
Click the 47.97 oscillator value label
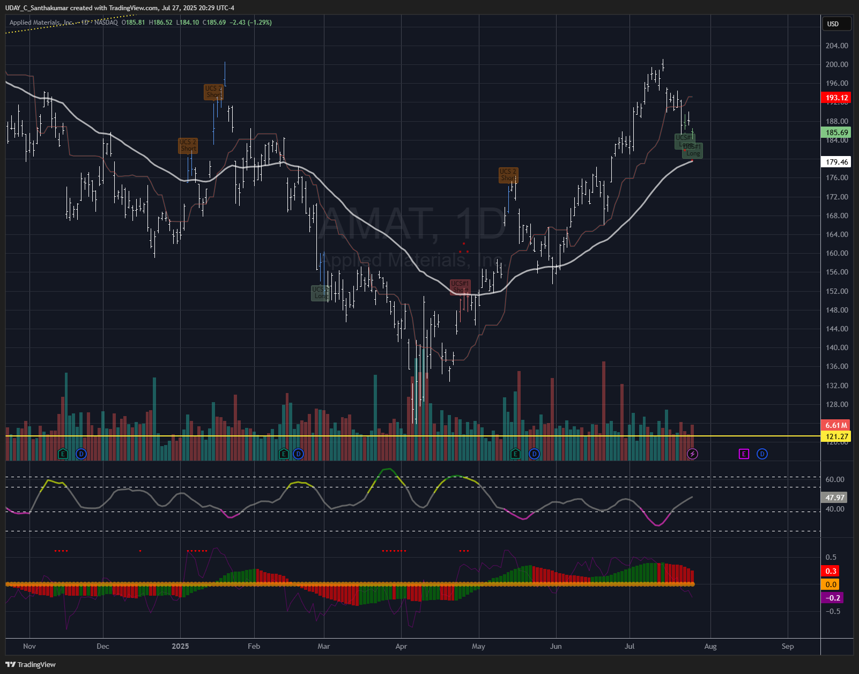[835, 498]
